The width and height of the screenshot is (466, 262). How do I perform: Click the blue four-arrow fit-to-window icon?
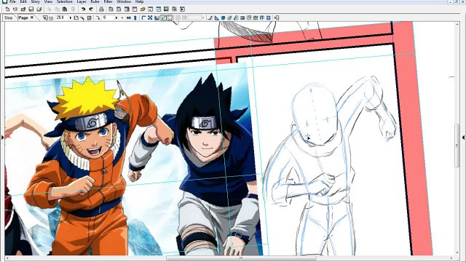click(x=150, y=17)
